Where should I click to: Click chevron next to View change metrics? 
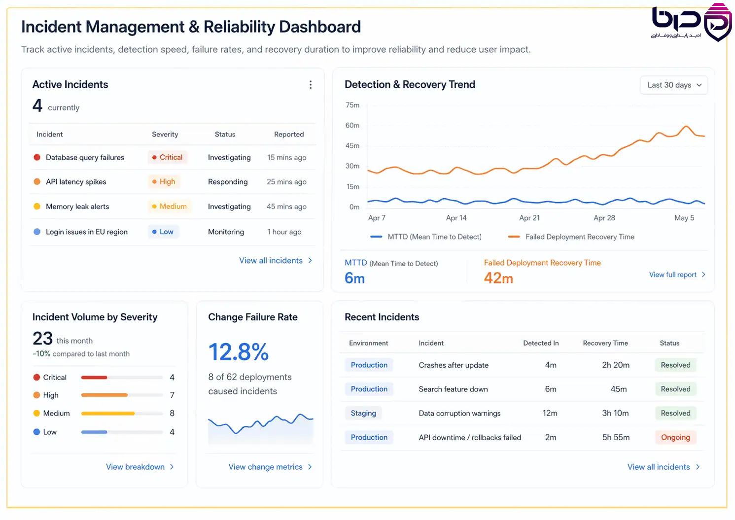(310, 467)
